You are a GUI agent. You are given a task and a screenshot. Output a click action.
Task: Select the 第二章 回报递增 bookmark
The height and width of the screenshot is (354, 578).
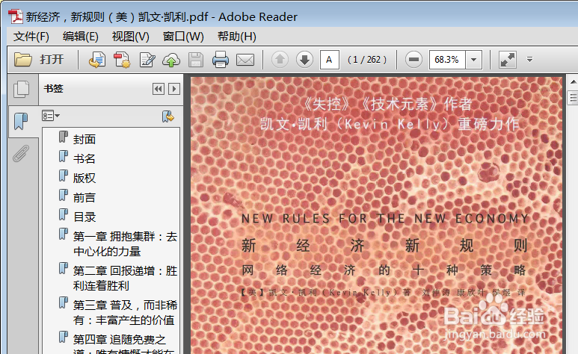(x=125, y=278)
